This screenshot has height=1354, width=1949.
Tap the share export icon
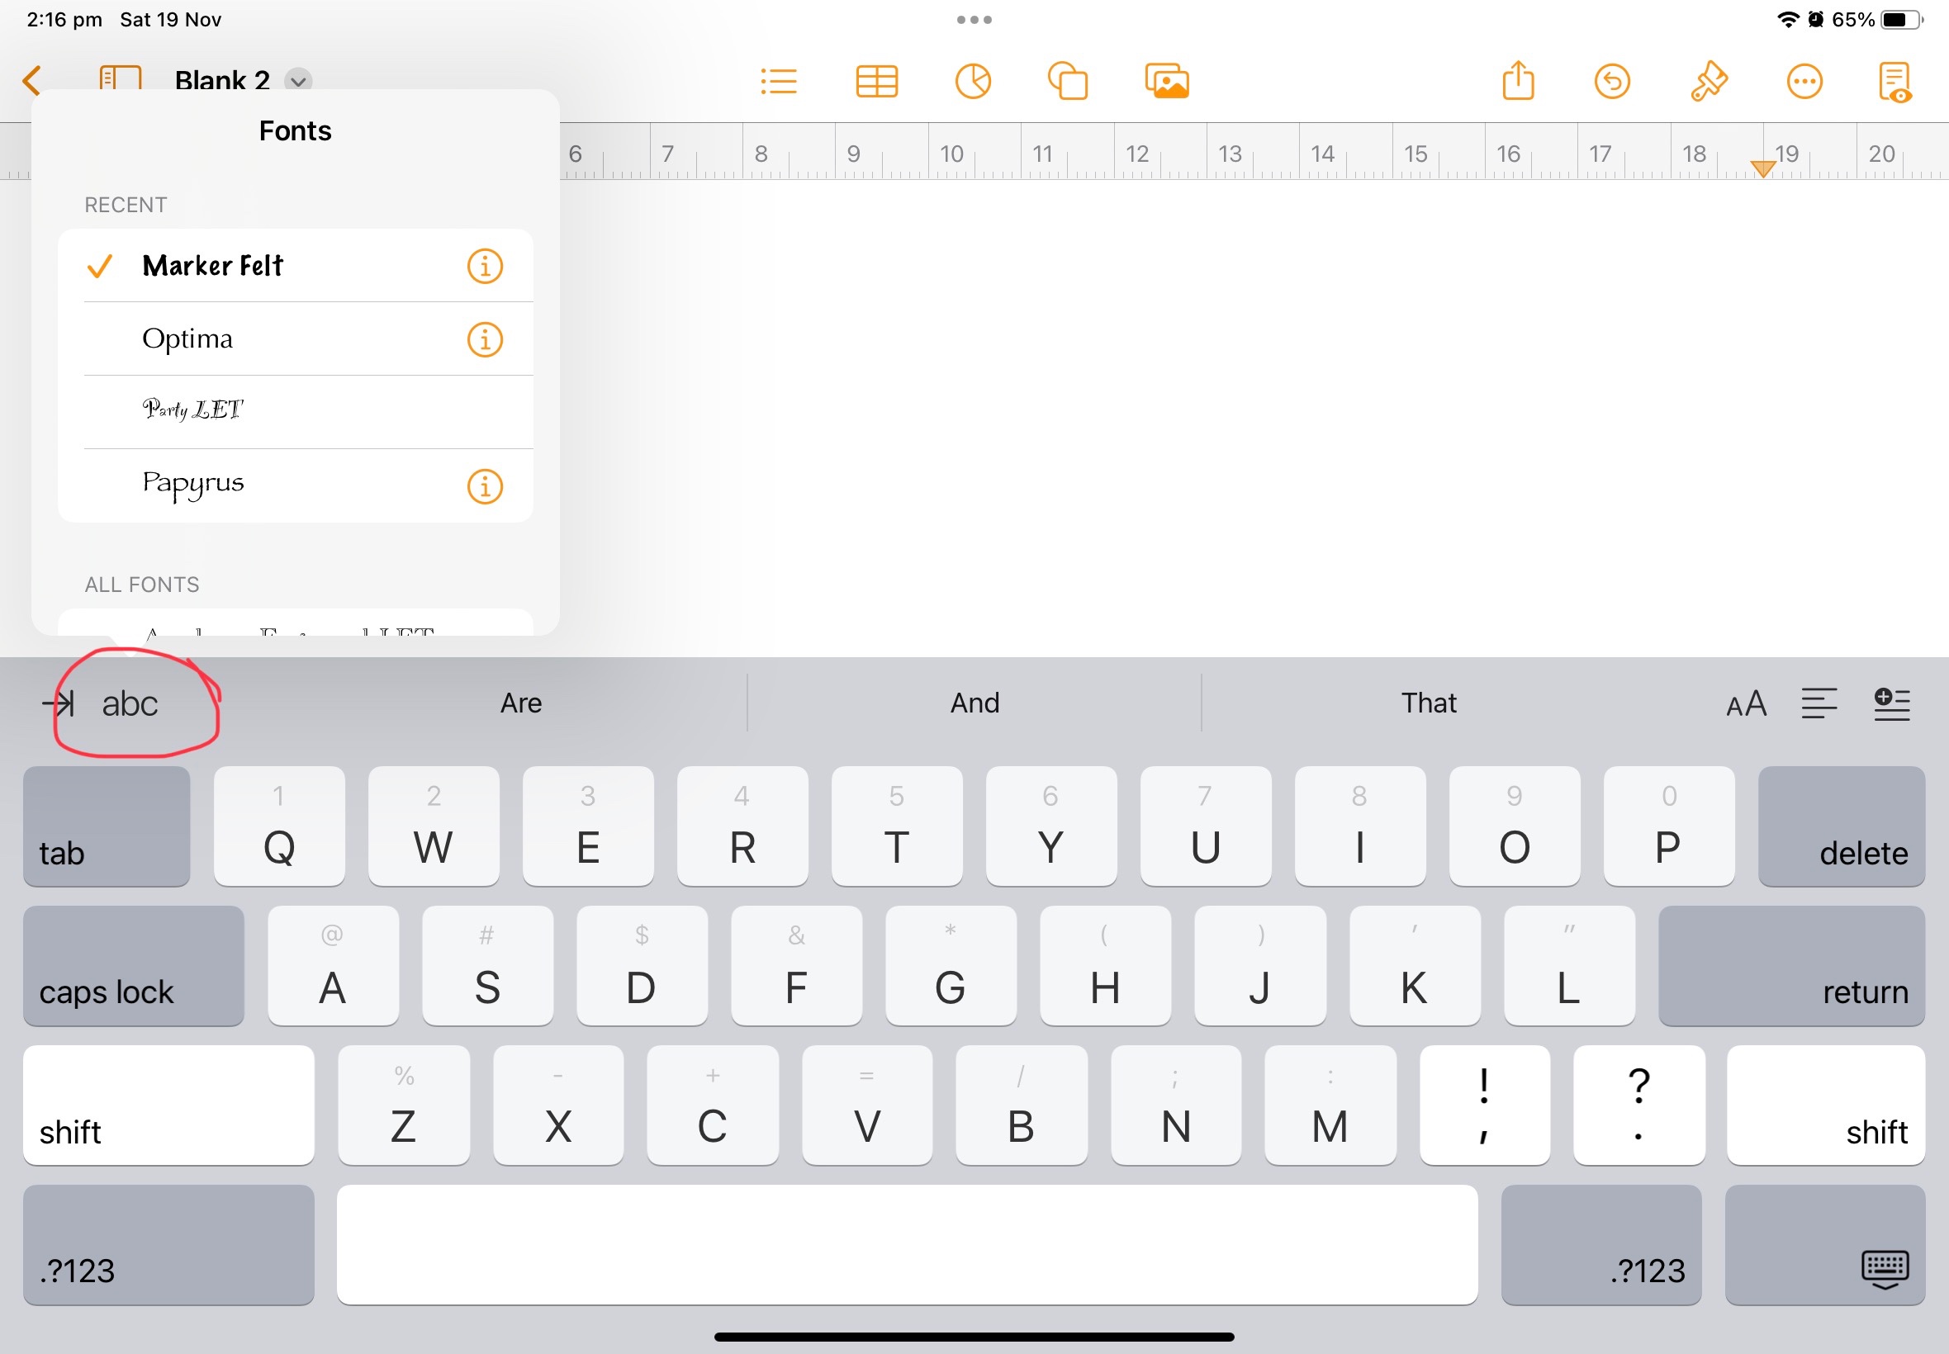1517,83
